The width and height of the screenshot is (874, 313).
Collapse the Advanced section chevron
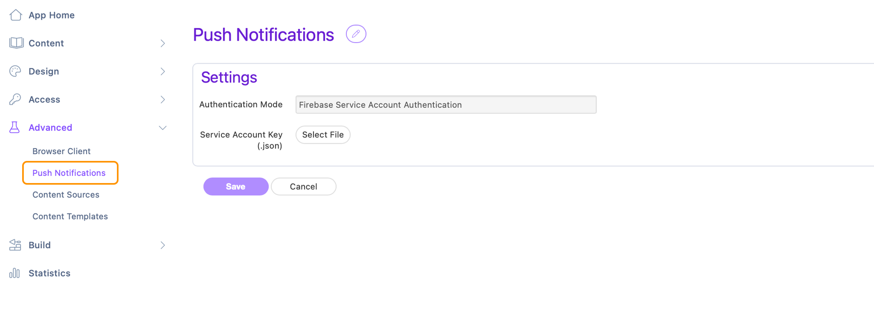point(163,128)
